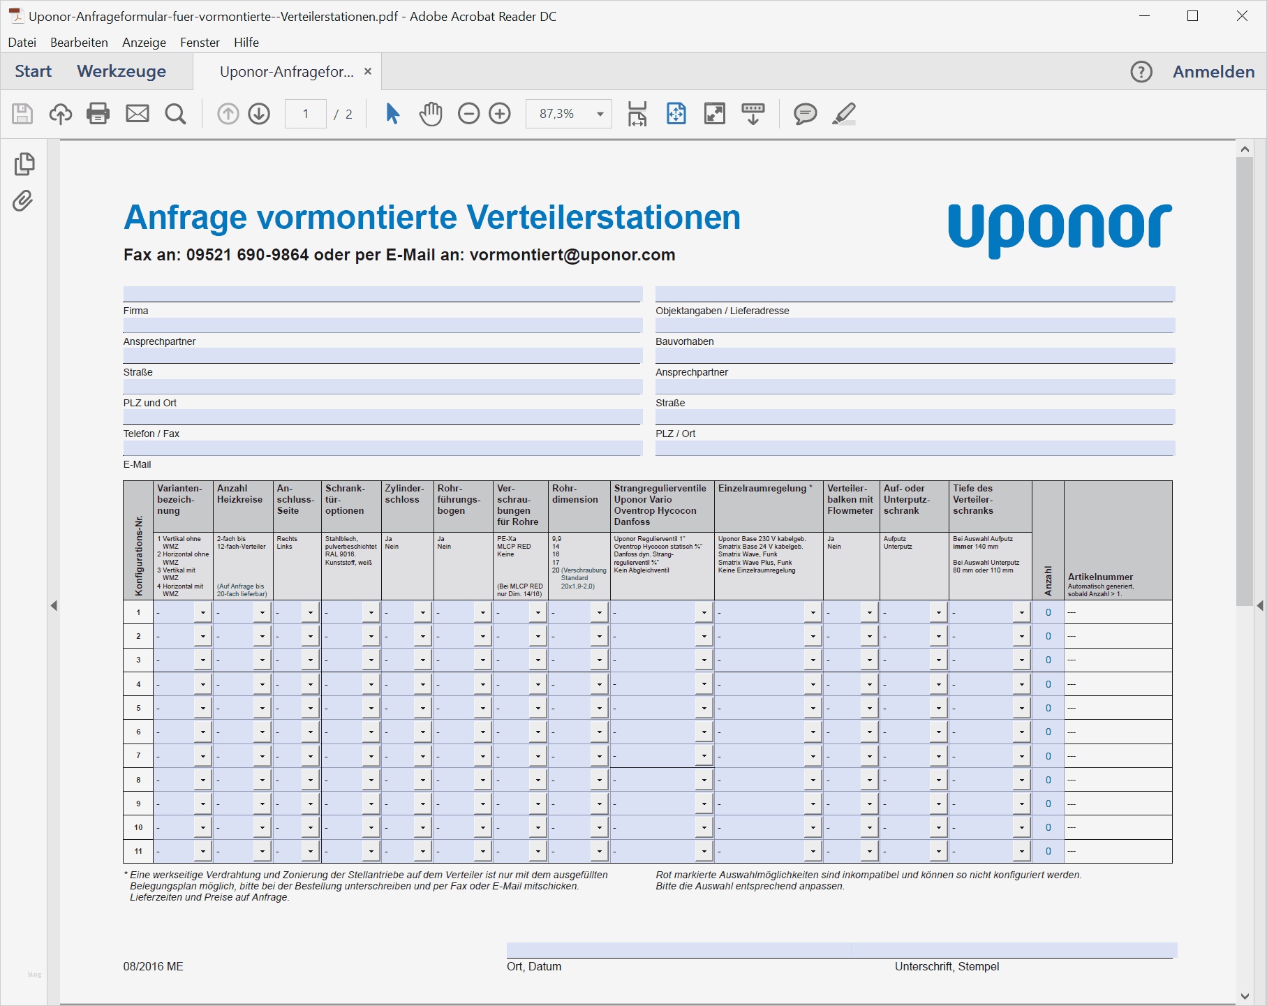Collapse the left navigation pane arrow
Screen dimensions: 1267x1006
[x=54, y=605]
